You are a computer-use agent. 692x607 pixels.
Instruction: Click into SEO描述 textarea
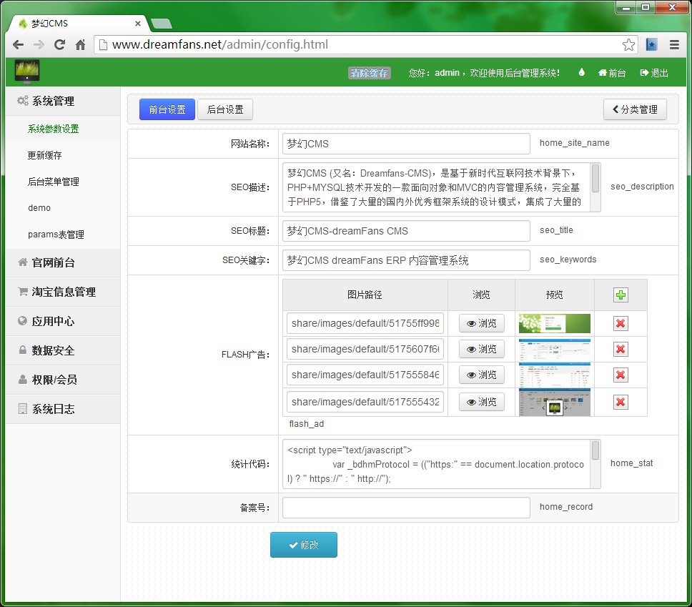[x=436, y=187]
